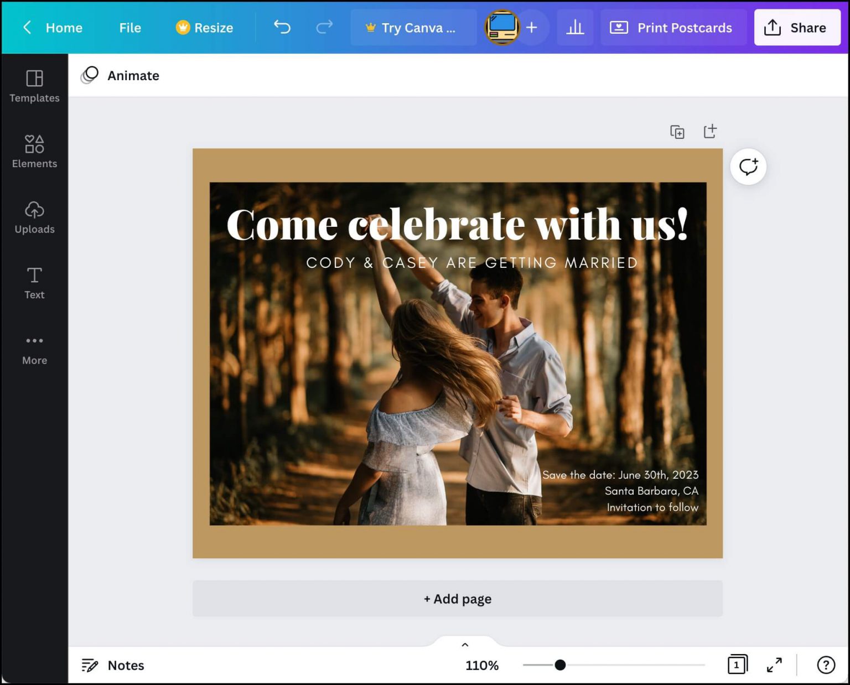This screenshot has height=685, width=850.
Task: Open the Uploads panel
Action: pyautogui.click(x=34, y=217)
